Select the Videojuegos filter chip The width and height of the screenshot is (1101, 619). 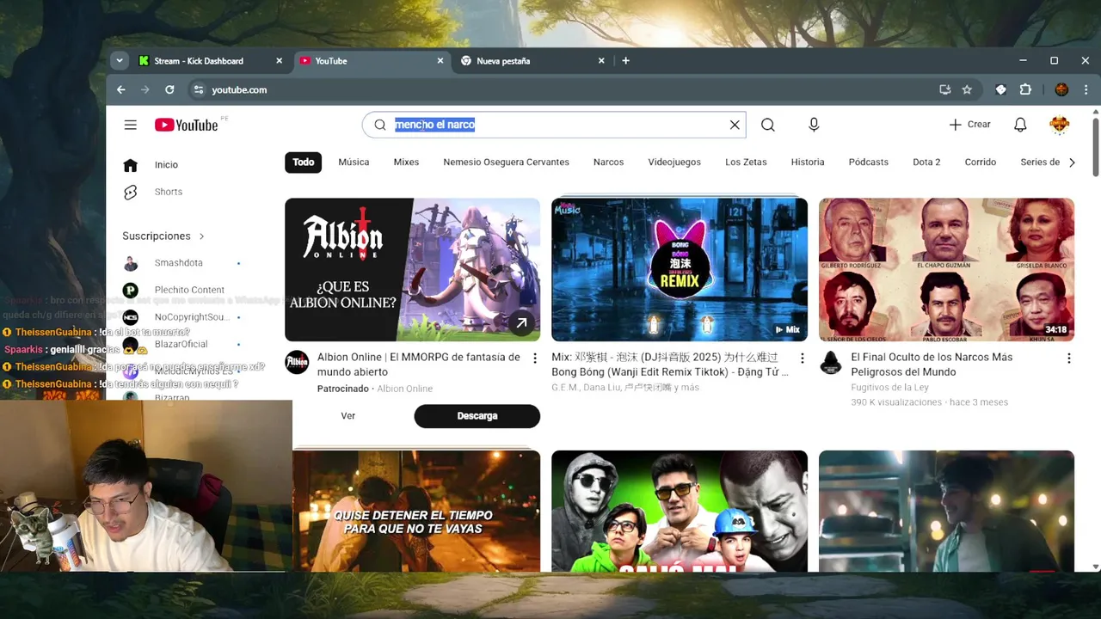(674, 162)
